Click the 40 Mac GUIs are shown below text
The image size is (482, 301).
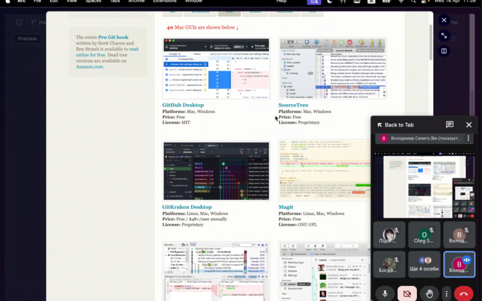202,27
